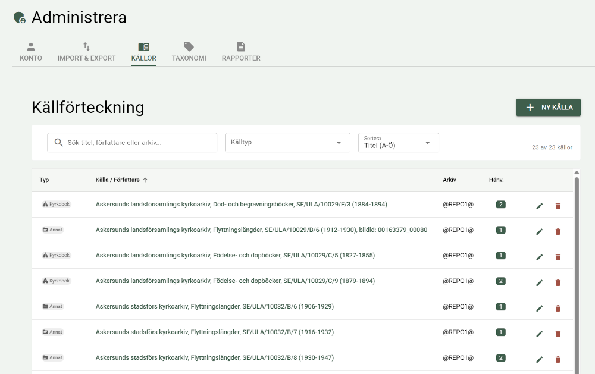
Task: Delete the stadsförs Flyttningslängder 10032/B/8 source
Action: coord(558,359)
